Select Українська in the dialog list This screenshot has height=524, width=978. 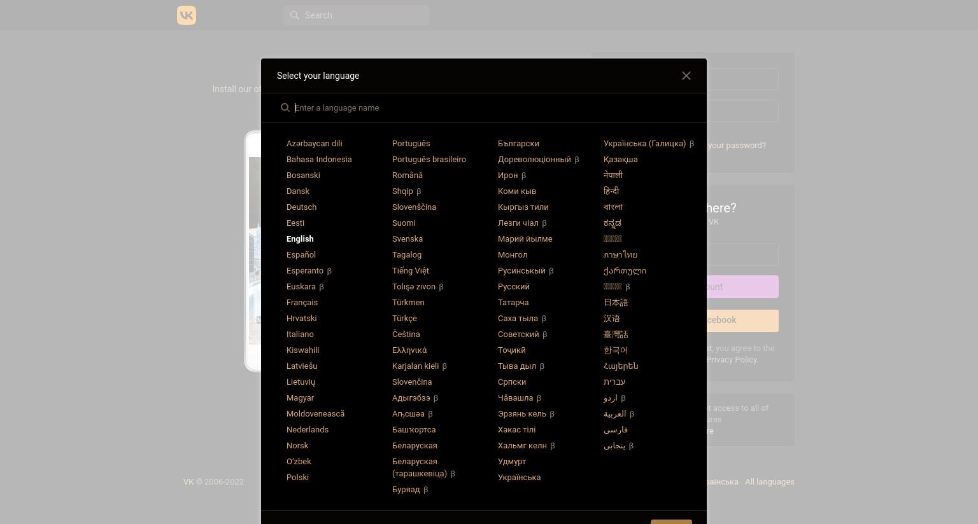click(x=519, y=478)
